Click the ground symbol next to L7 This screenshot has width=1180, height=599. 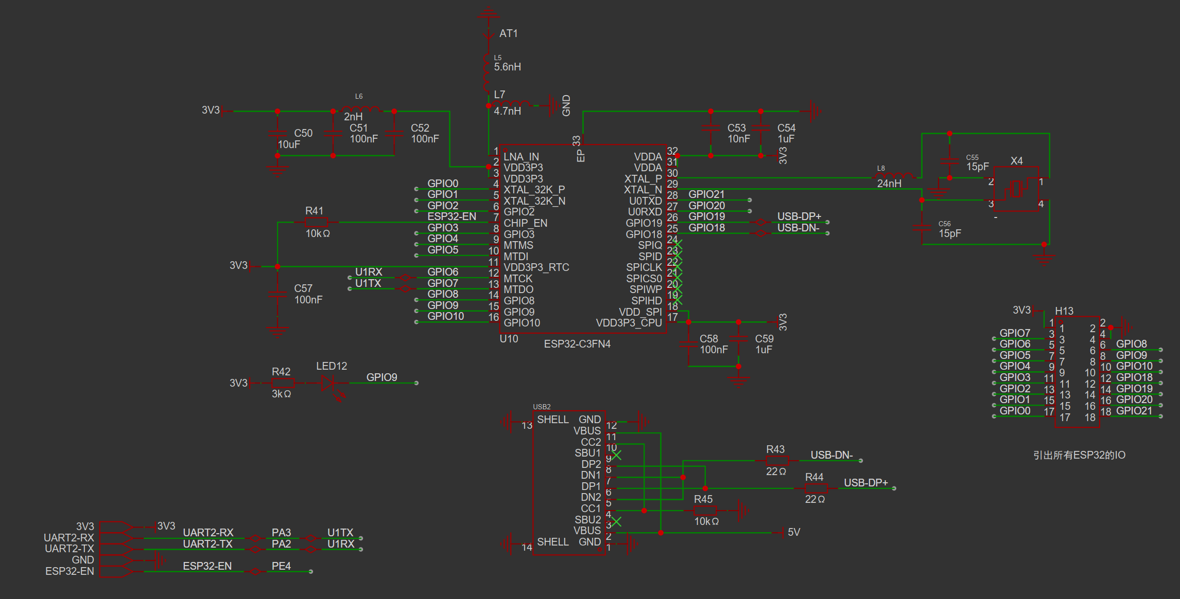[554, 105]
